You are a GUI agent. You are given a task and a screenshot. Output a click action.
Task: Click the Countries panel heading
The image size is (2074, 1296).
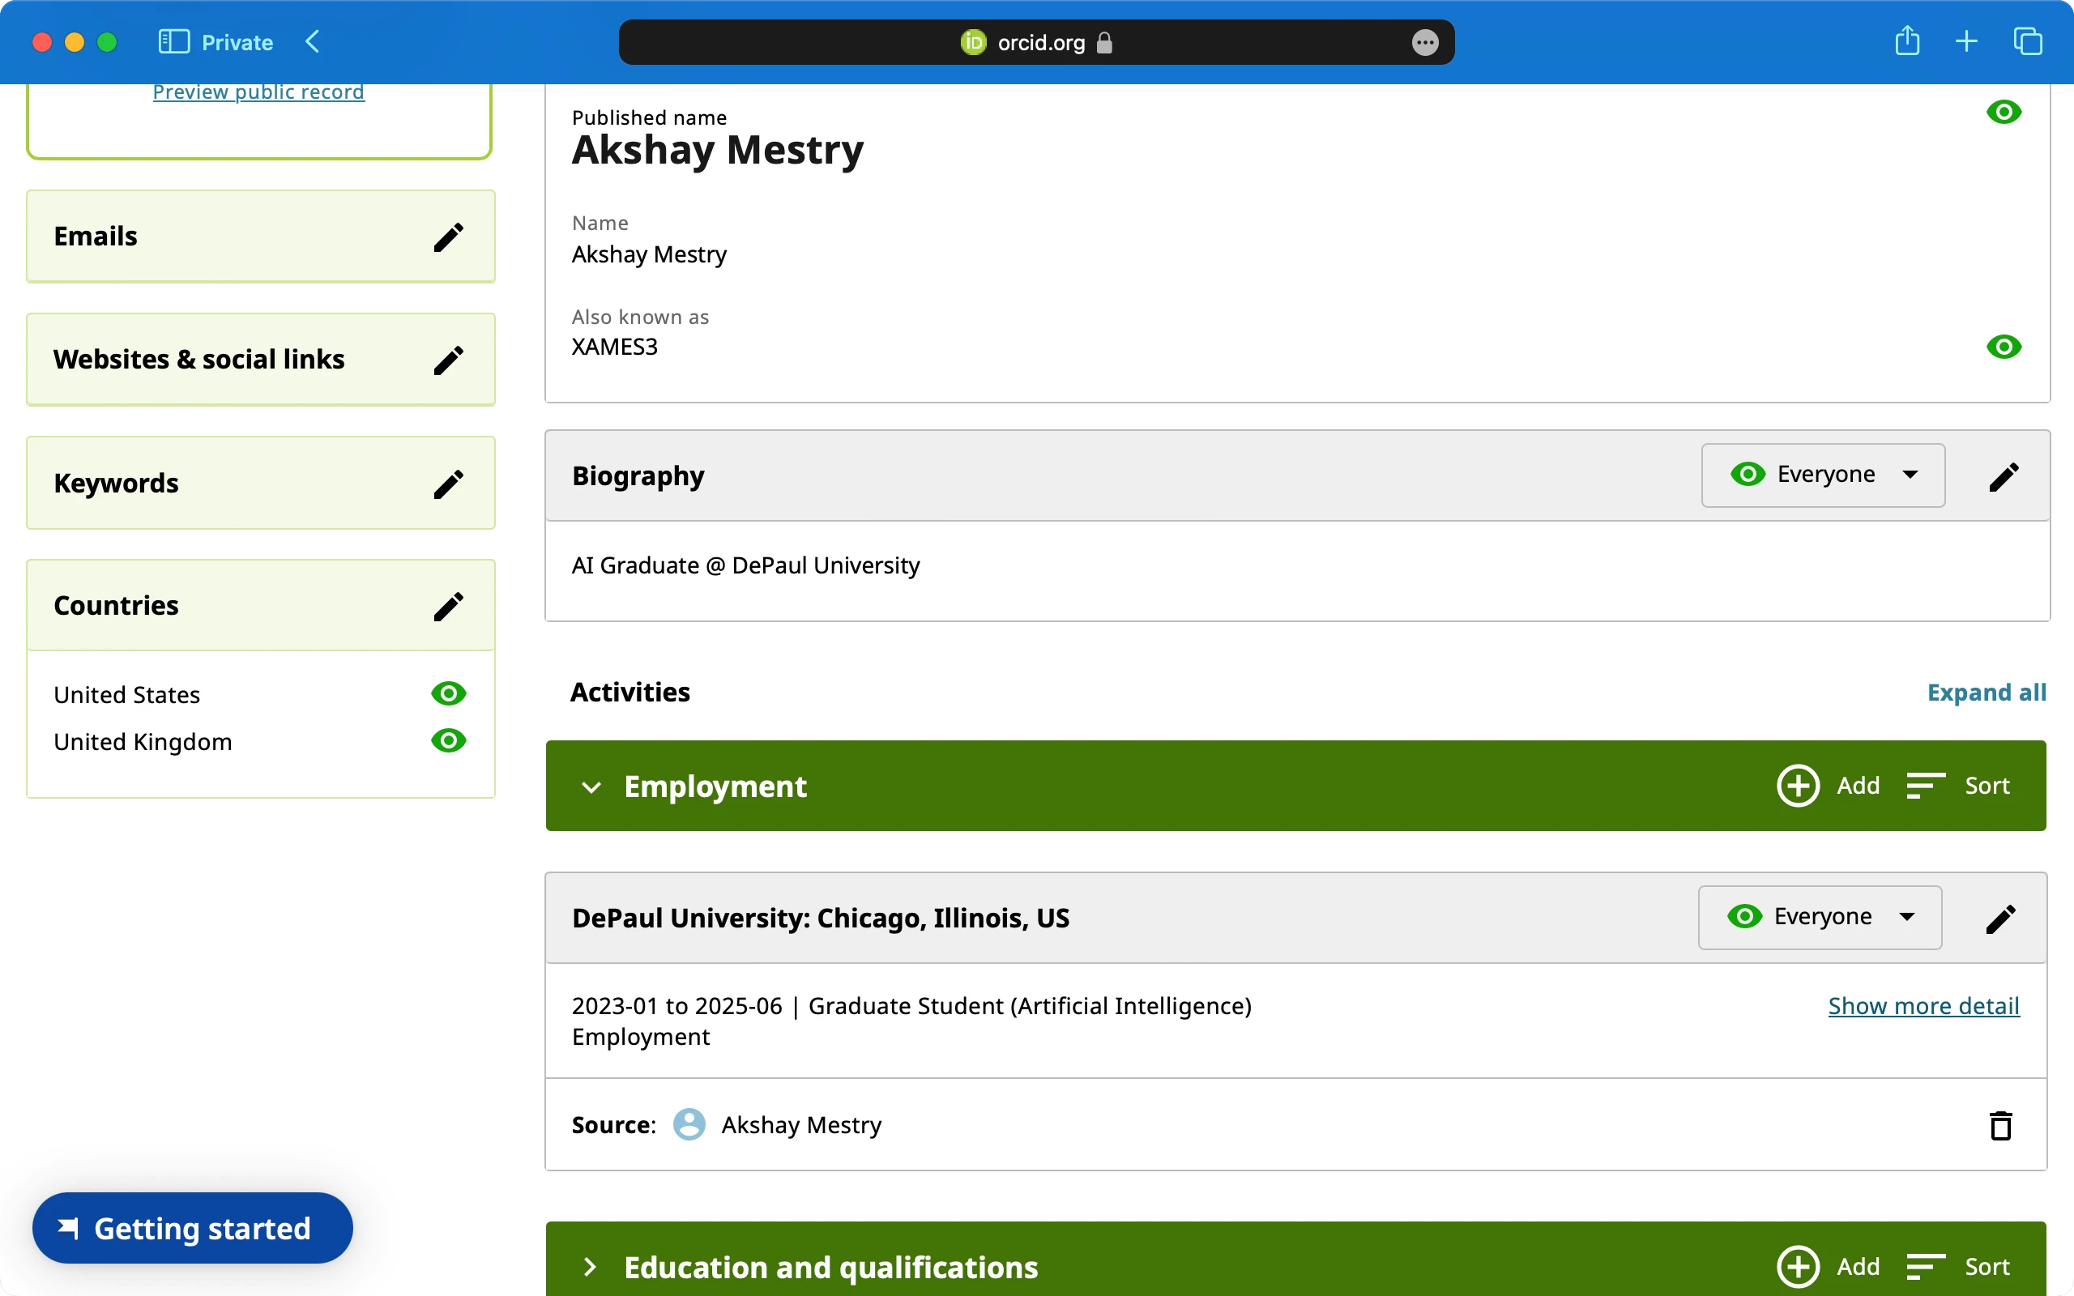point(116,606)
